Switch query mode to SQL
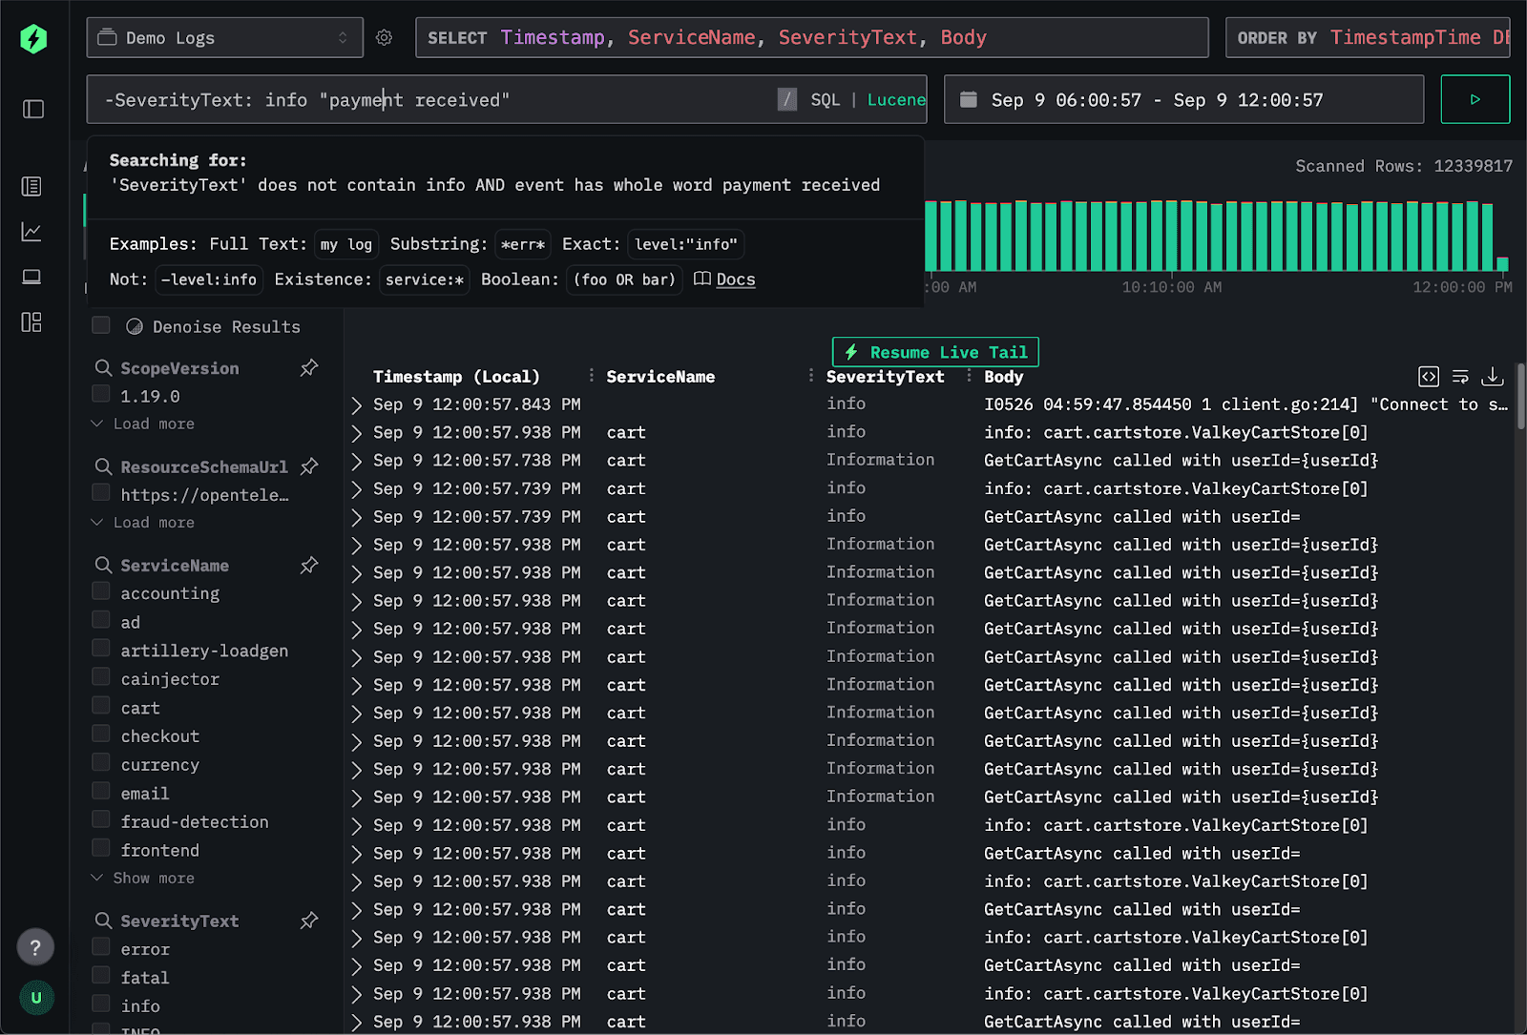 825,99
